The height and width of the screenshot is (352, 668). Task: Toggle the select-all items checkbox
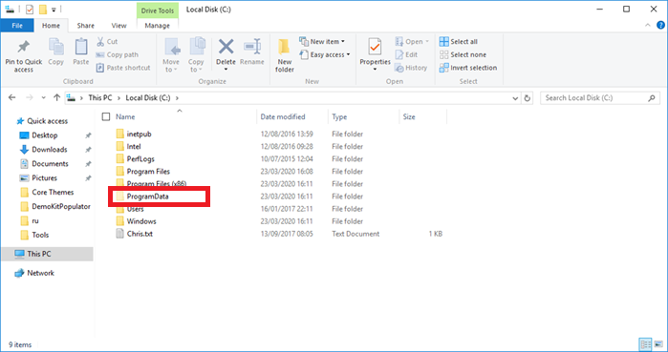(106, 116)
